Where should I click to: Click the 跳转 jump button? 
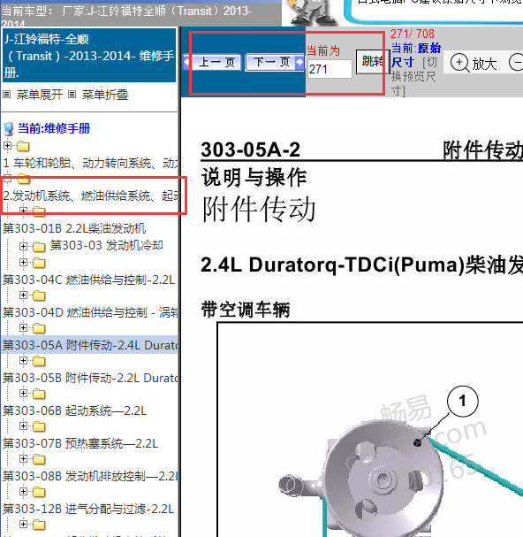pos(372,62)
